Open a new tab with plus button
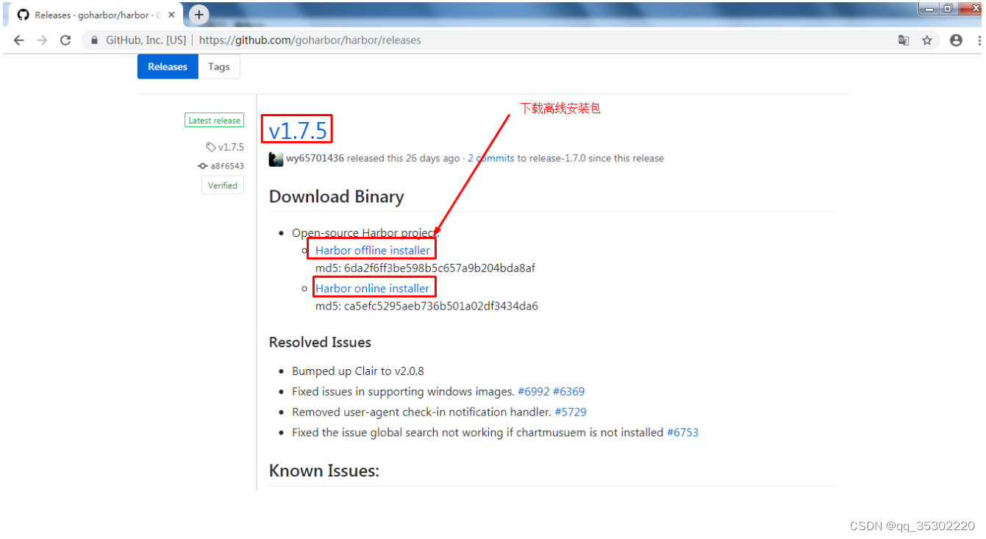This screenshot has height=539, width=986. coord(199,15)
